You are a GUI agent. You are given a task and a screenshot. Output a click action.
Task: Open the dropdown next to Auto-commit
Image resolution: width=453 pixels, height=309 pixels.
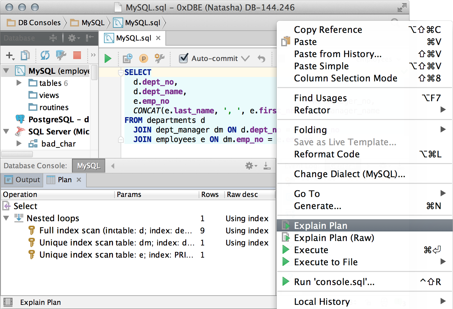[245, 58]
